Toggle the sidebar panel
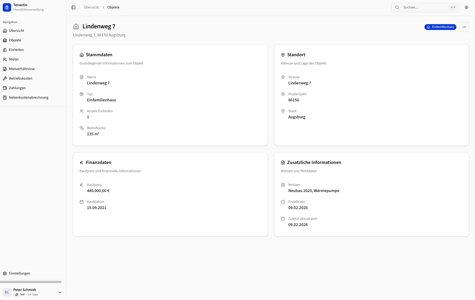Image resolution: width=475 pixels, height=300 pixels. 73,7
